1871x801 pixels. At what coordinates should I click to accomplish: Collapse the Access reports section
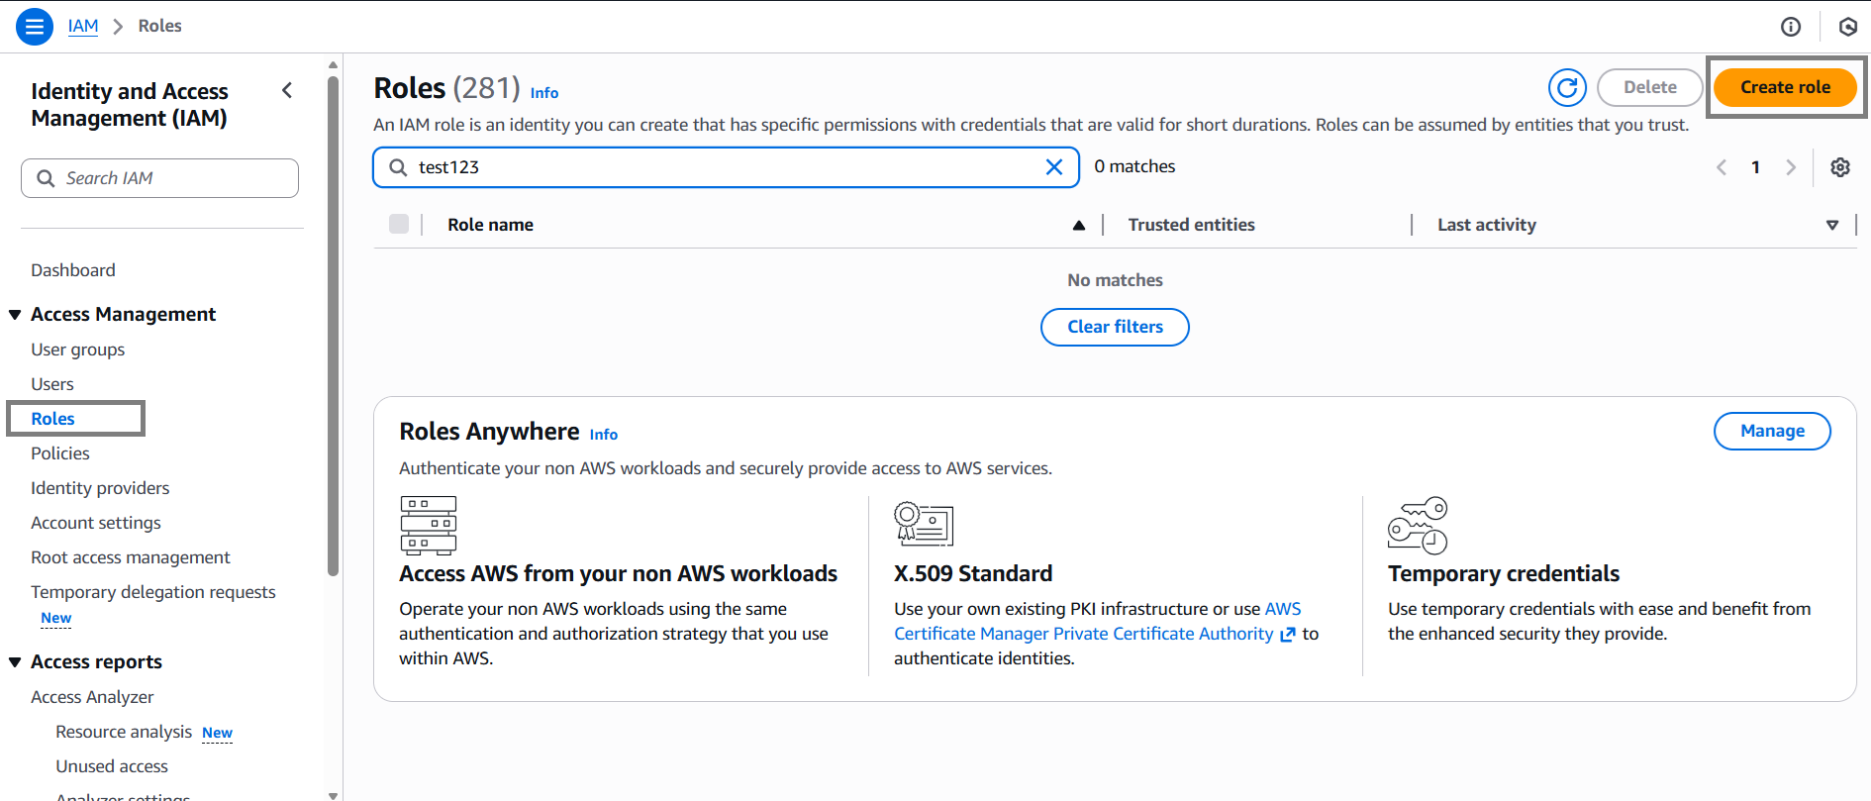(15, 662)
